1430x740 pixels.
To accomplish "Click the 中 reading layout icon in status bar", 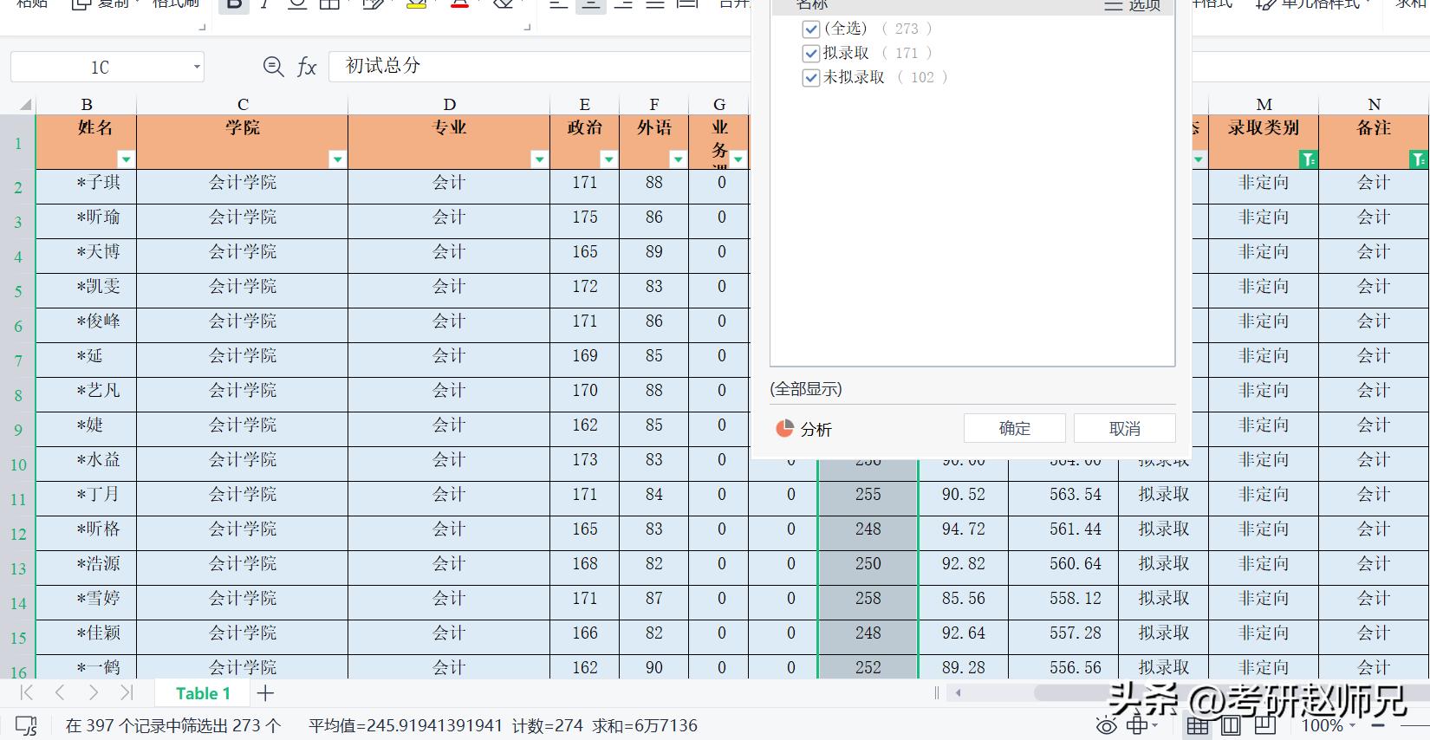I will [x=1138, y=726].
